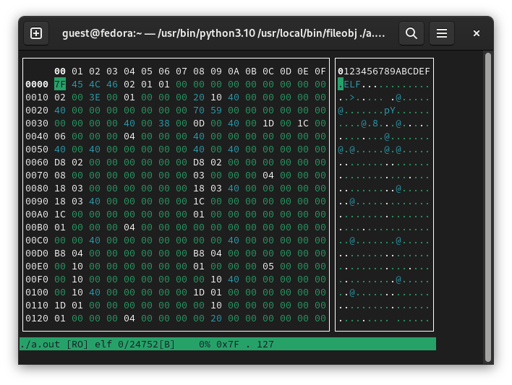512x385 pixels.
Task: Click byte 06 in row 0040
Action: [60, 136]
